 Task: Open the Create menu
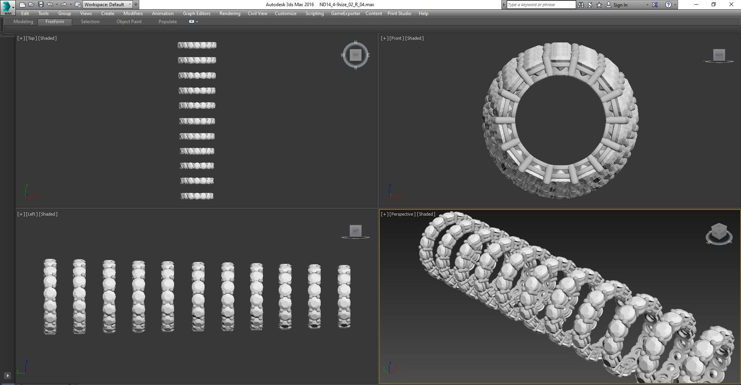click(x=108, y=14)
